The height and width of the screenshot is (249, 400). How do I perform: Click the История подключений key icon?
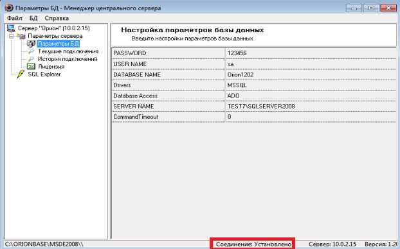pos(31,59)
